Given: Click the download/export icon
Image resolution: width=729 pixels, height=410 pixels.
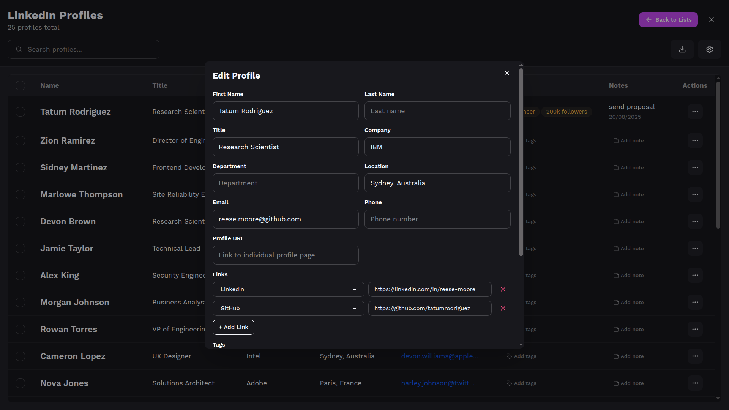Looking at the screenshot, I should [682, 49].
